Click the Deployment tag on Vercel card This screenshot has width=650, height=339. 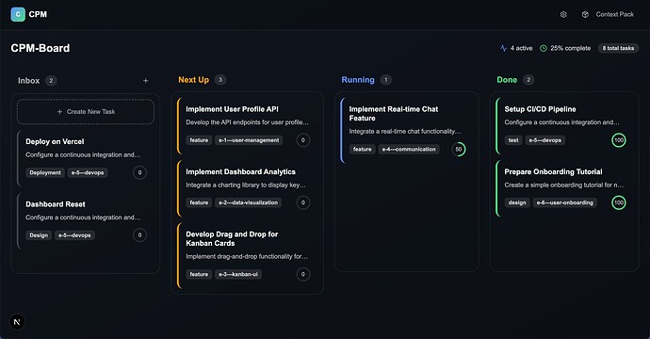coord(45,172)
